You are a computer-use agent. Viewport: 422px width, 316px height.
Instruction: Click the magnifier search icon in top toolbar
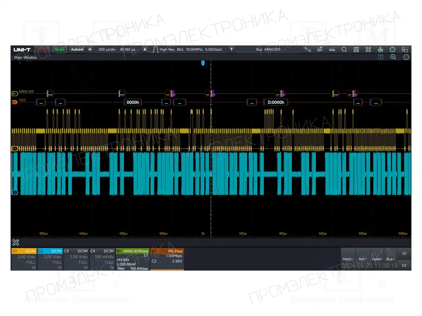click(x=344, y=49)
